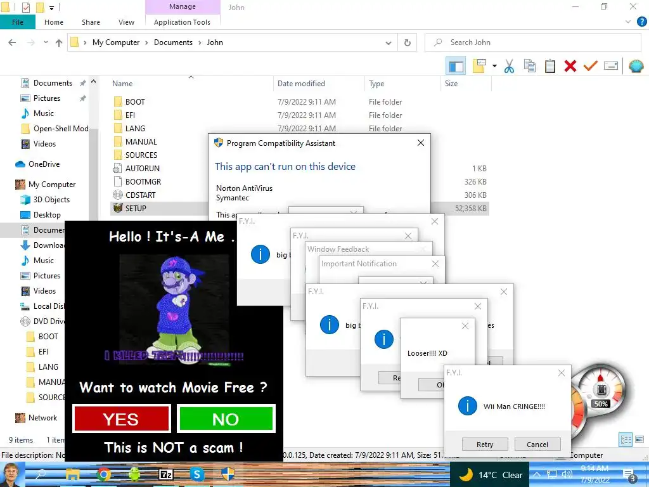Go up one folder level arrow
This screenshot has width=649, height=487.
pyautogui.click(x=59, y=42)
